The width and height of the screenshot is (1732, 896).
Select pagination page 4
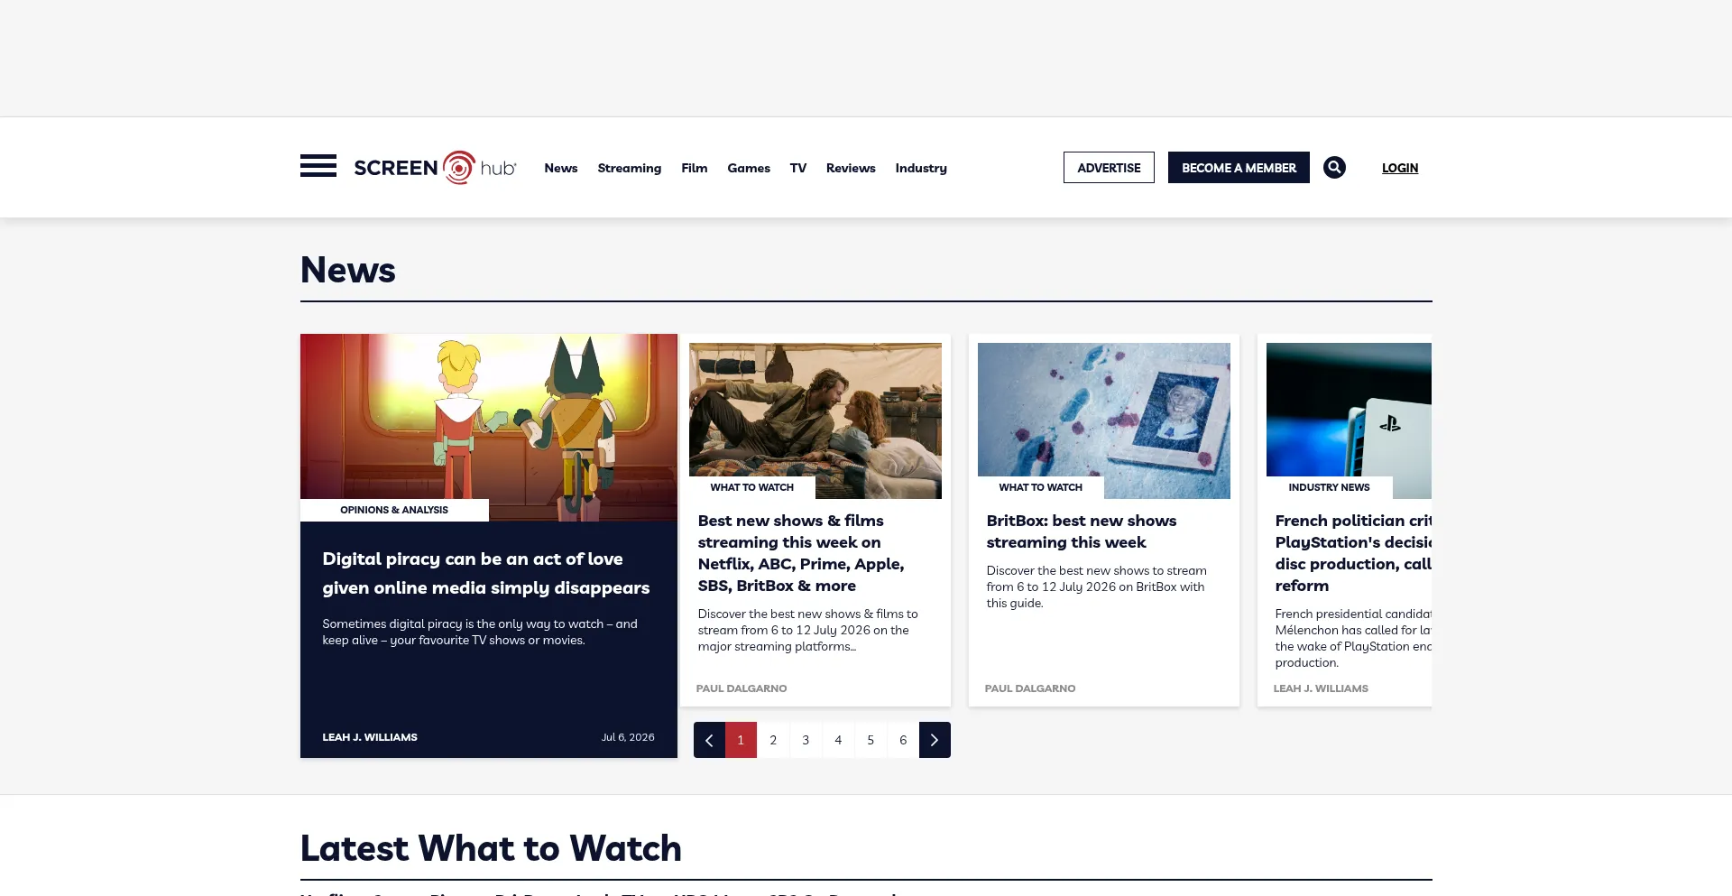coord(838,740)
